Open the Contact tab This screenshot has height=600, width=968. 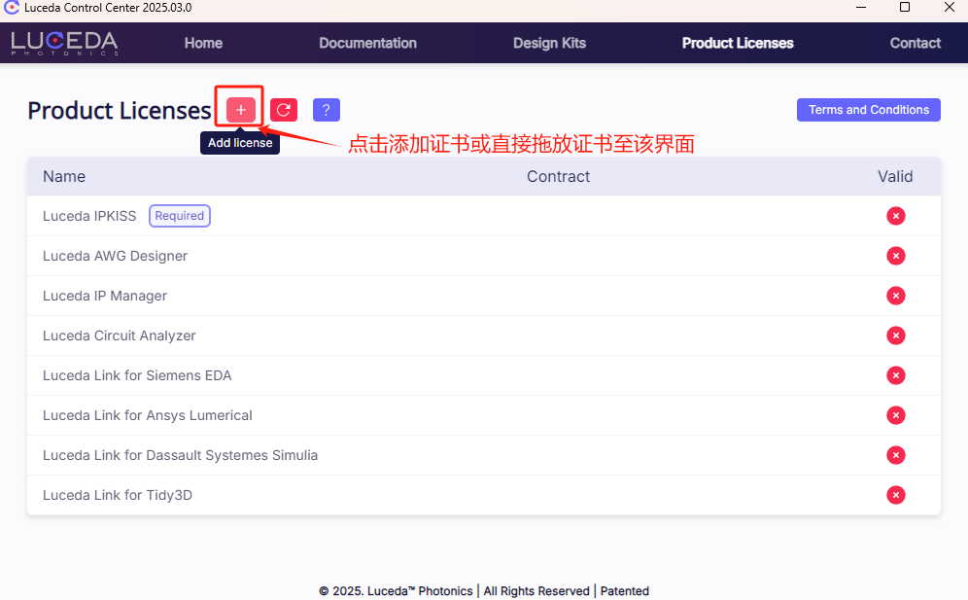pyautogui.click(x=915, y=43)
